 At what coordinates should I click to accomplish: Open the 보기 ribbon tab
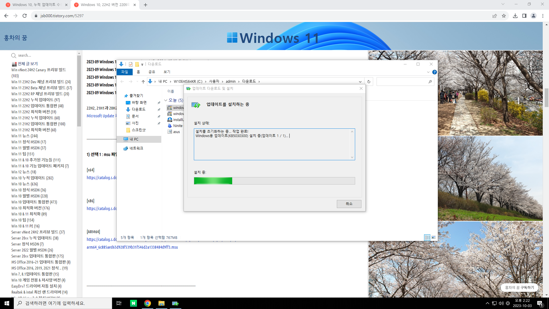[x=167, y=72]
